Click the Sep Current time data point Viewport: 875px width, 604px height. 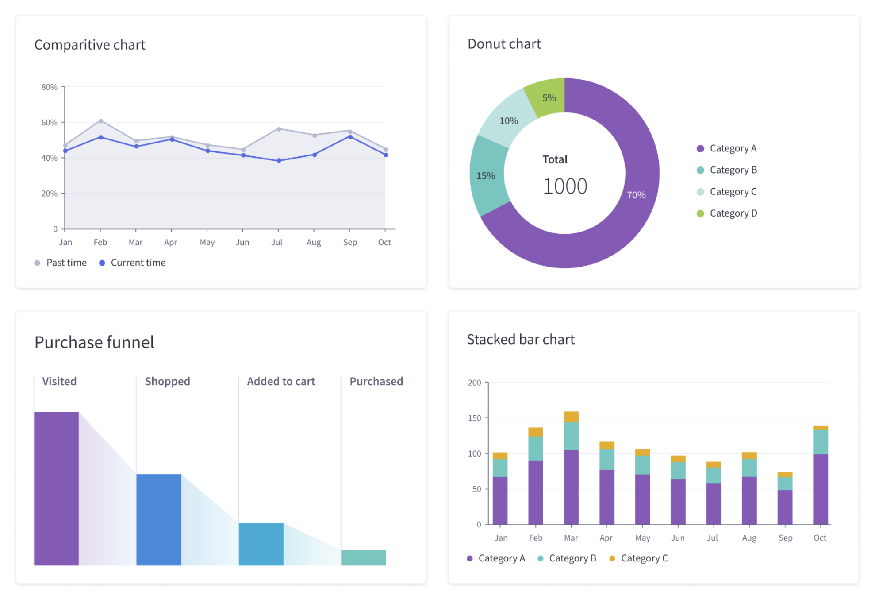(x=350, y=137)
